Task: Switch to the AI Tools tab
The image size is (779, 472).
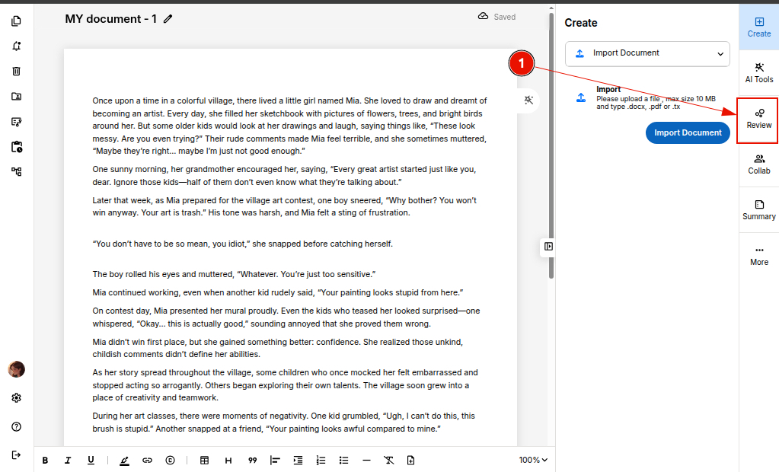Action: click(758, 72)
